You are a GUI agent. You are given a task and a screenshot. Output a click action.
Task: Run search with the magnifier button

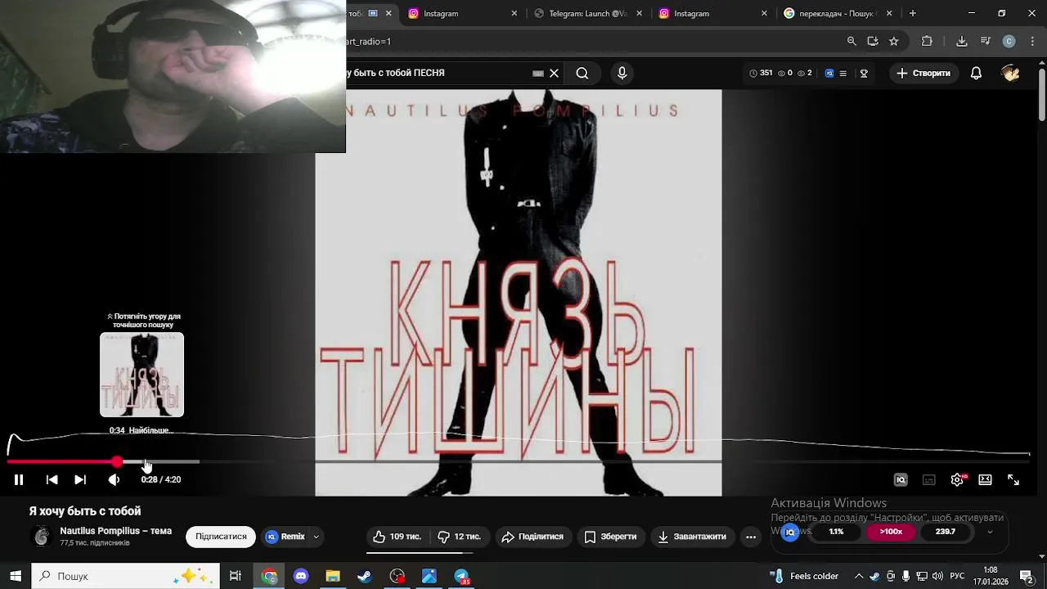(582, 73)
